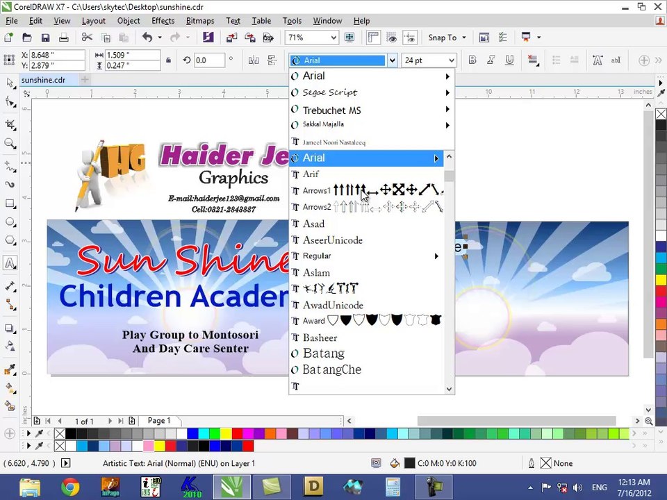Toggle Underline text formatting
Screen dimensions: 667x500
[509, 60]
